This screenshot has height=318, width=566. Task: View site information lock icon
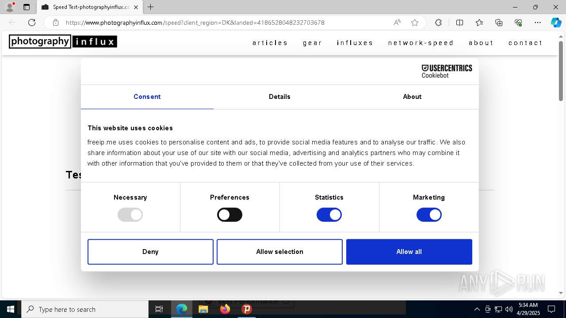pyautogui.click(x=56, y=23)
